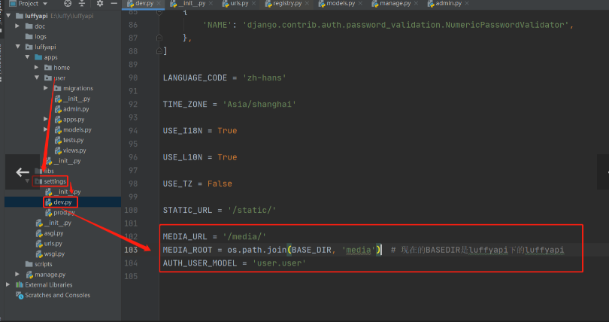Screen dimensions: 609x322
Task: Hide the Project panel with minus icon
Action: click(x=114, y=4)
